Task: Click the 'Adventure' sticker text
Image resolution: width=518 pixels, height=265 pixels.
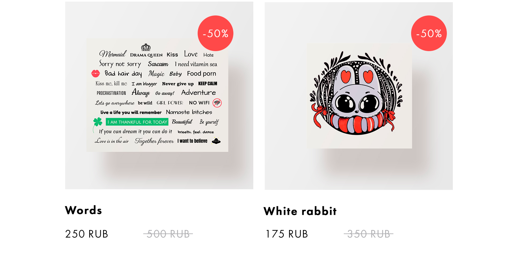Action: coord(199,92)
